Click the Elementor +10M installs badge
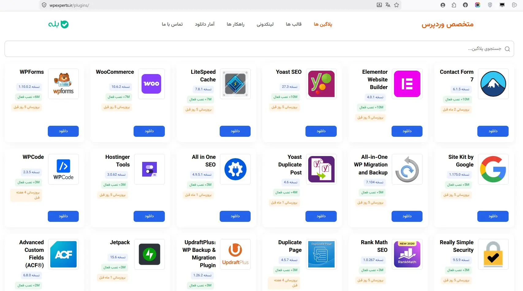This screenshot has width=523, height=291. click(371, 107)
